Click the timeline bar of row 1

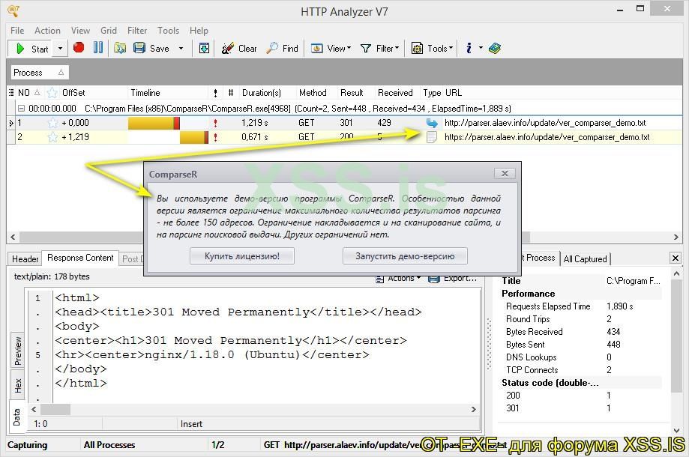point(154,123)
